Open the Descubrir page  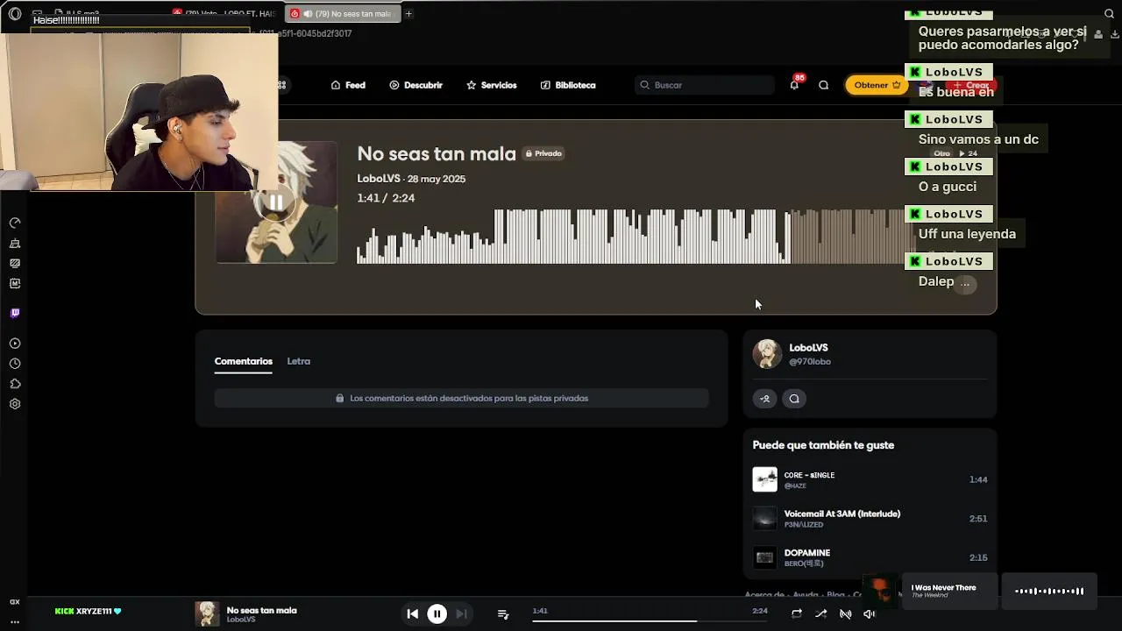point(415,85)
